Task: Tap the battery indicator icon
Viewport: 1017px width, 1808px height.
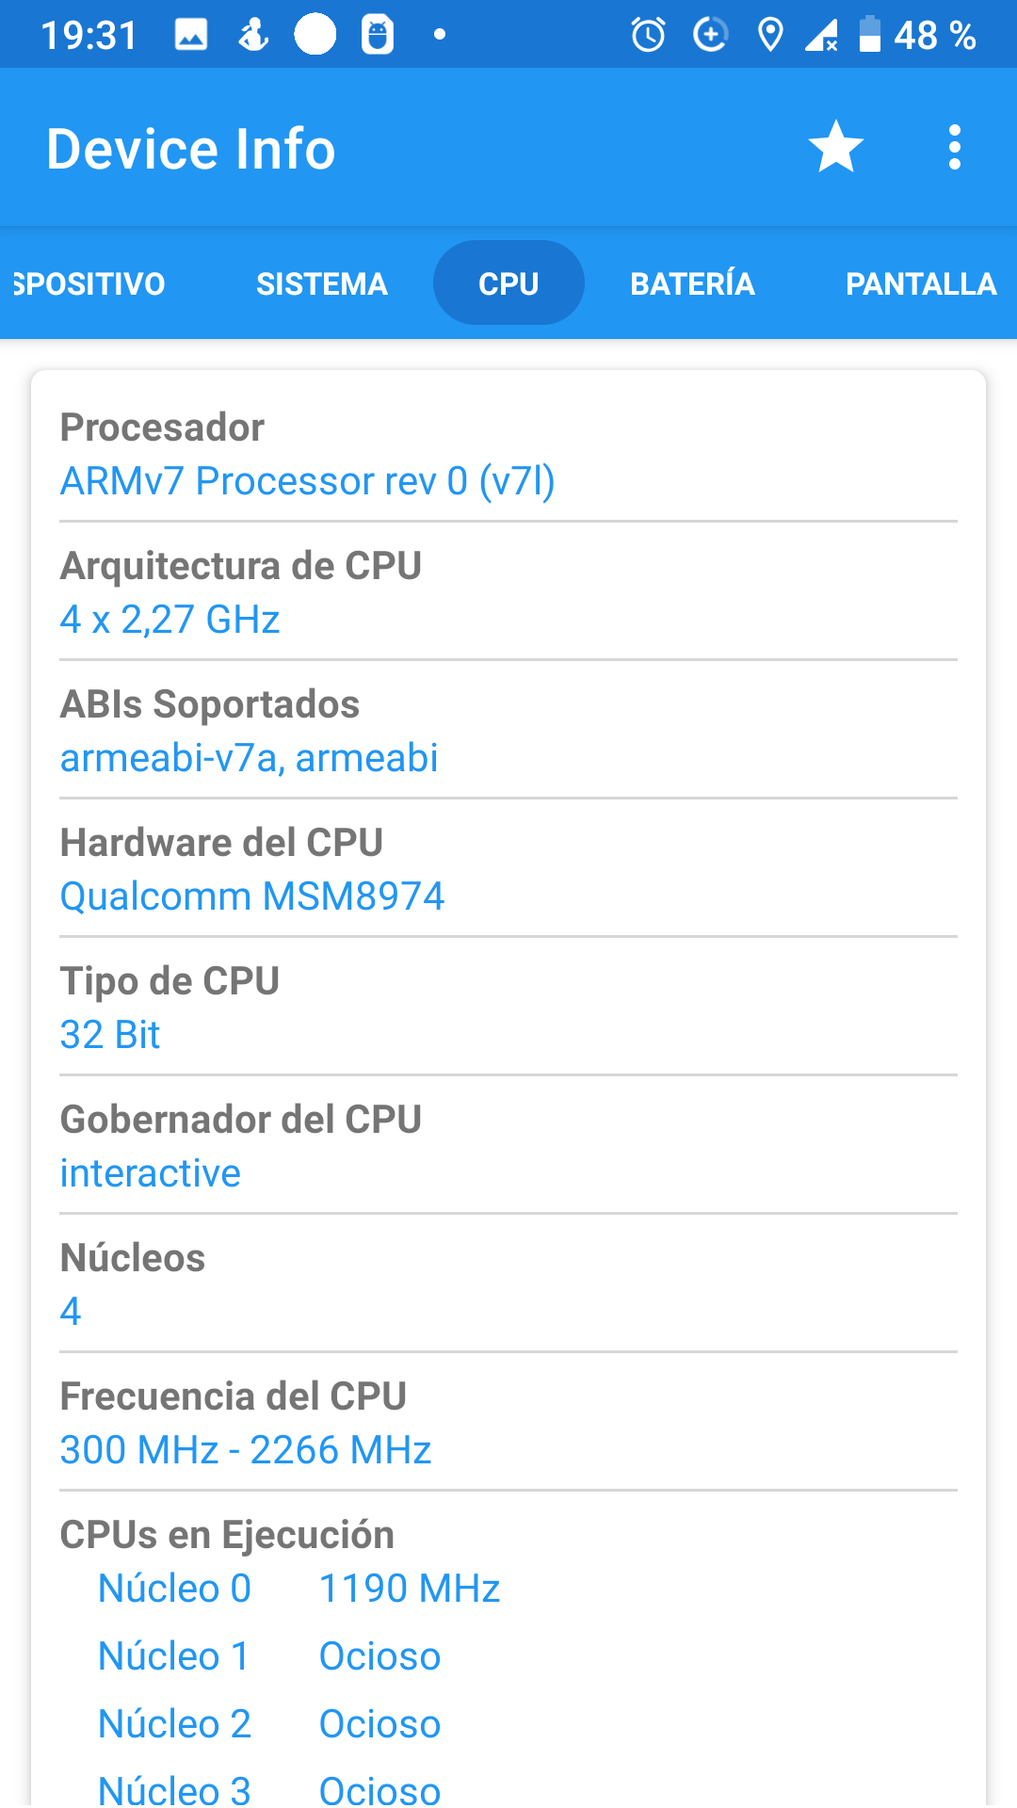Action: point(870,35)
